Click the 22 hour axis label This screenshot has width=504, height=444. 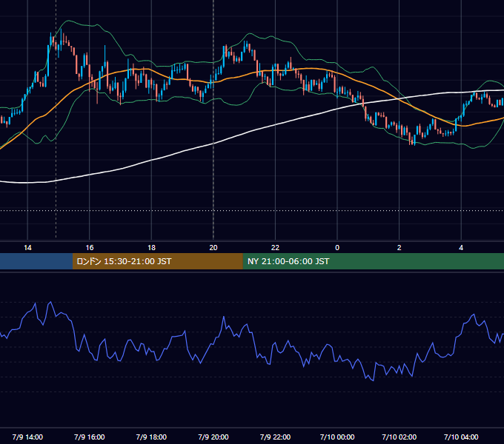[x=275, y=248]
